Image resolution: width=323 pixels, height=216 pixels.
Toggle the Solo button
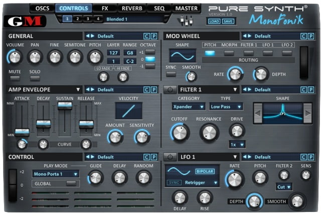(x=34, y=78)
